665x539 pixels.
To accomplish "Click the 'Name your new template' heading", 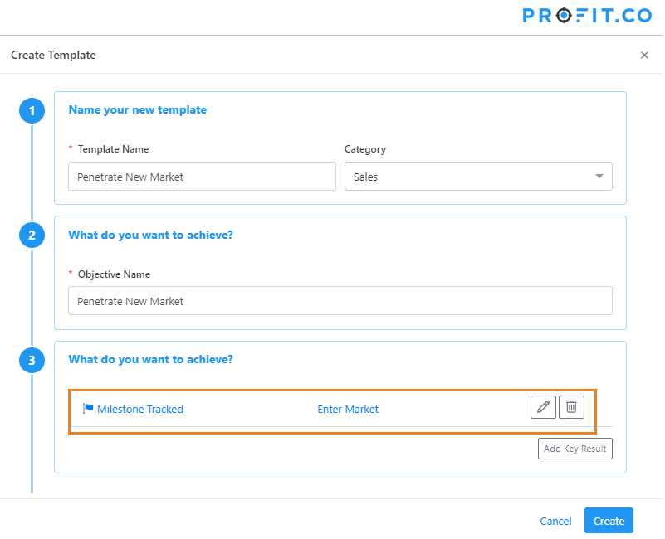I will tap(138, 109).
